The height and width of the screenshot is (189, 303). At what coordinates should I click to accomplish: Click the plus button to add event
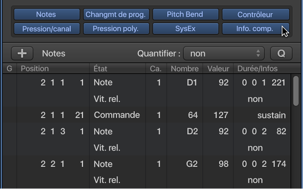(x=22, y=53)
